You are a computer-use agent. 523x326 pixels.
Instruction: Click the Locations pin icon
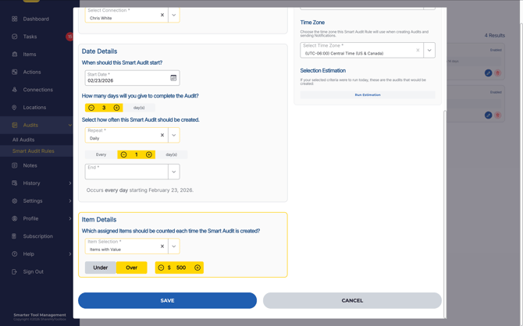click(x=14, y=108)
